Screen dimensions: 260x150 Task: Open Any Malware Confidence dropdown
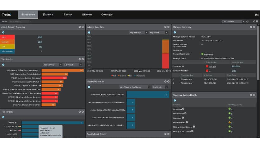click(x=135, y=87)
